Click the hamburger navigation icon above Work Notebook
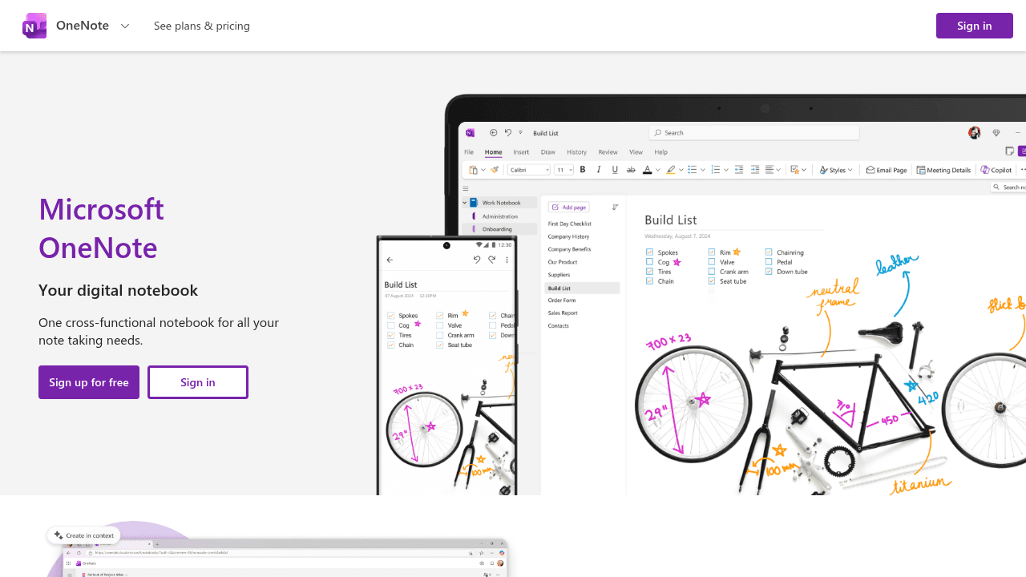Viewport: 1026px width, 577px height. point(466,189)
